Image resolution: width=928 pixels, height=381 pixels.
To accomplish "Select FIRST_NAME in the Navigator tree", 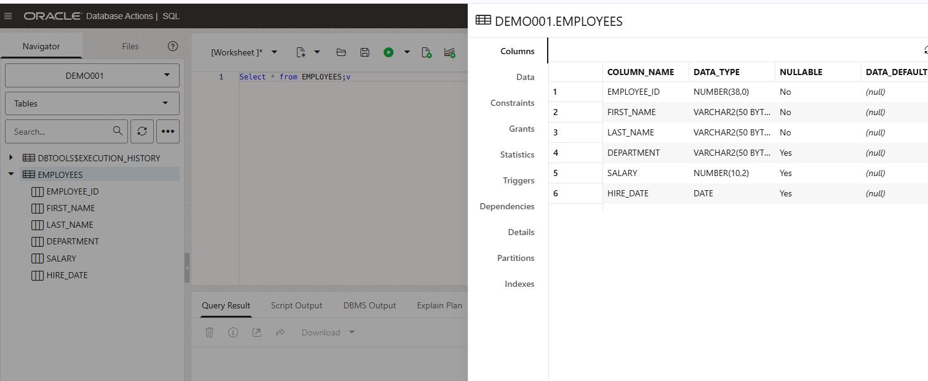I will click(70, 208).
